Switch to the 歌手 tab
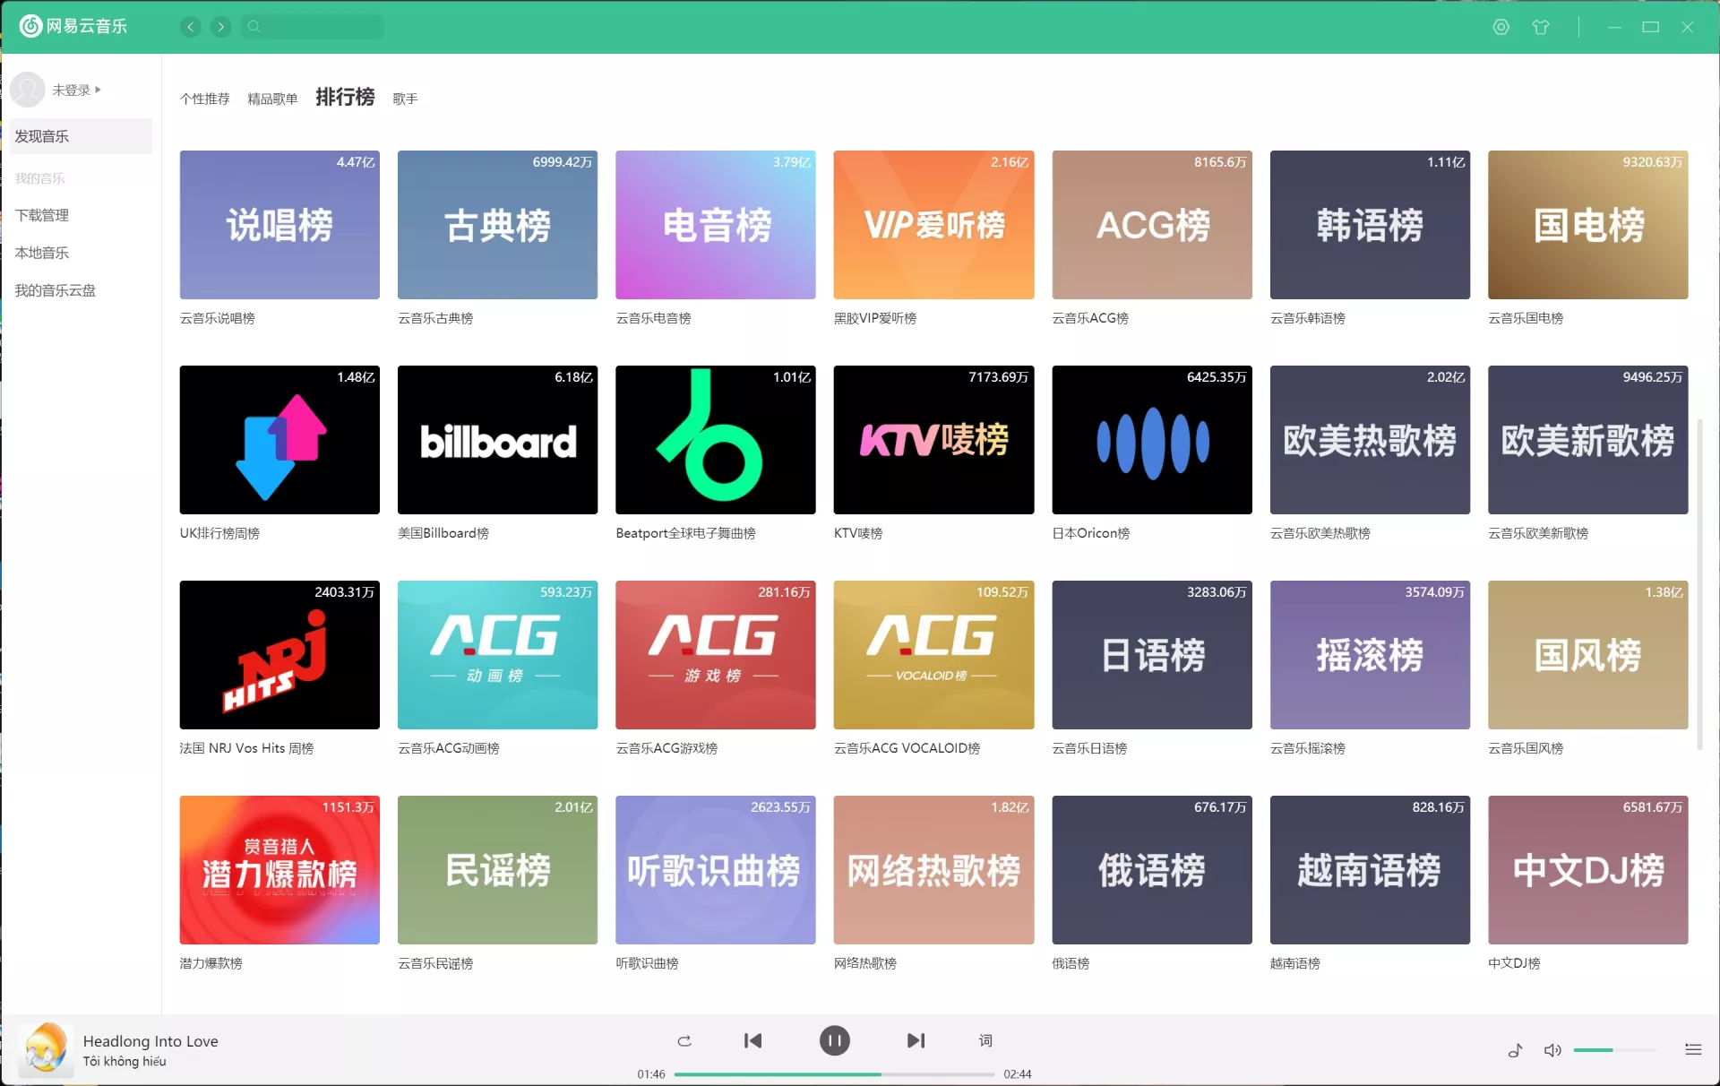The width and height of the screenshot is (1720, 1086). [405, 99]
